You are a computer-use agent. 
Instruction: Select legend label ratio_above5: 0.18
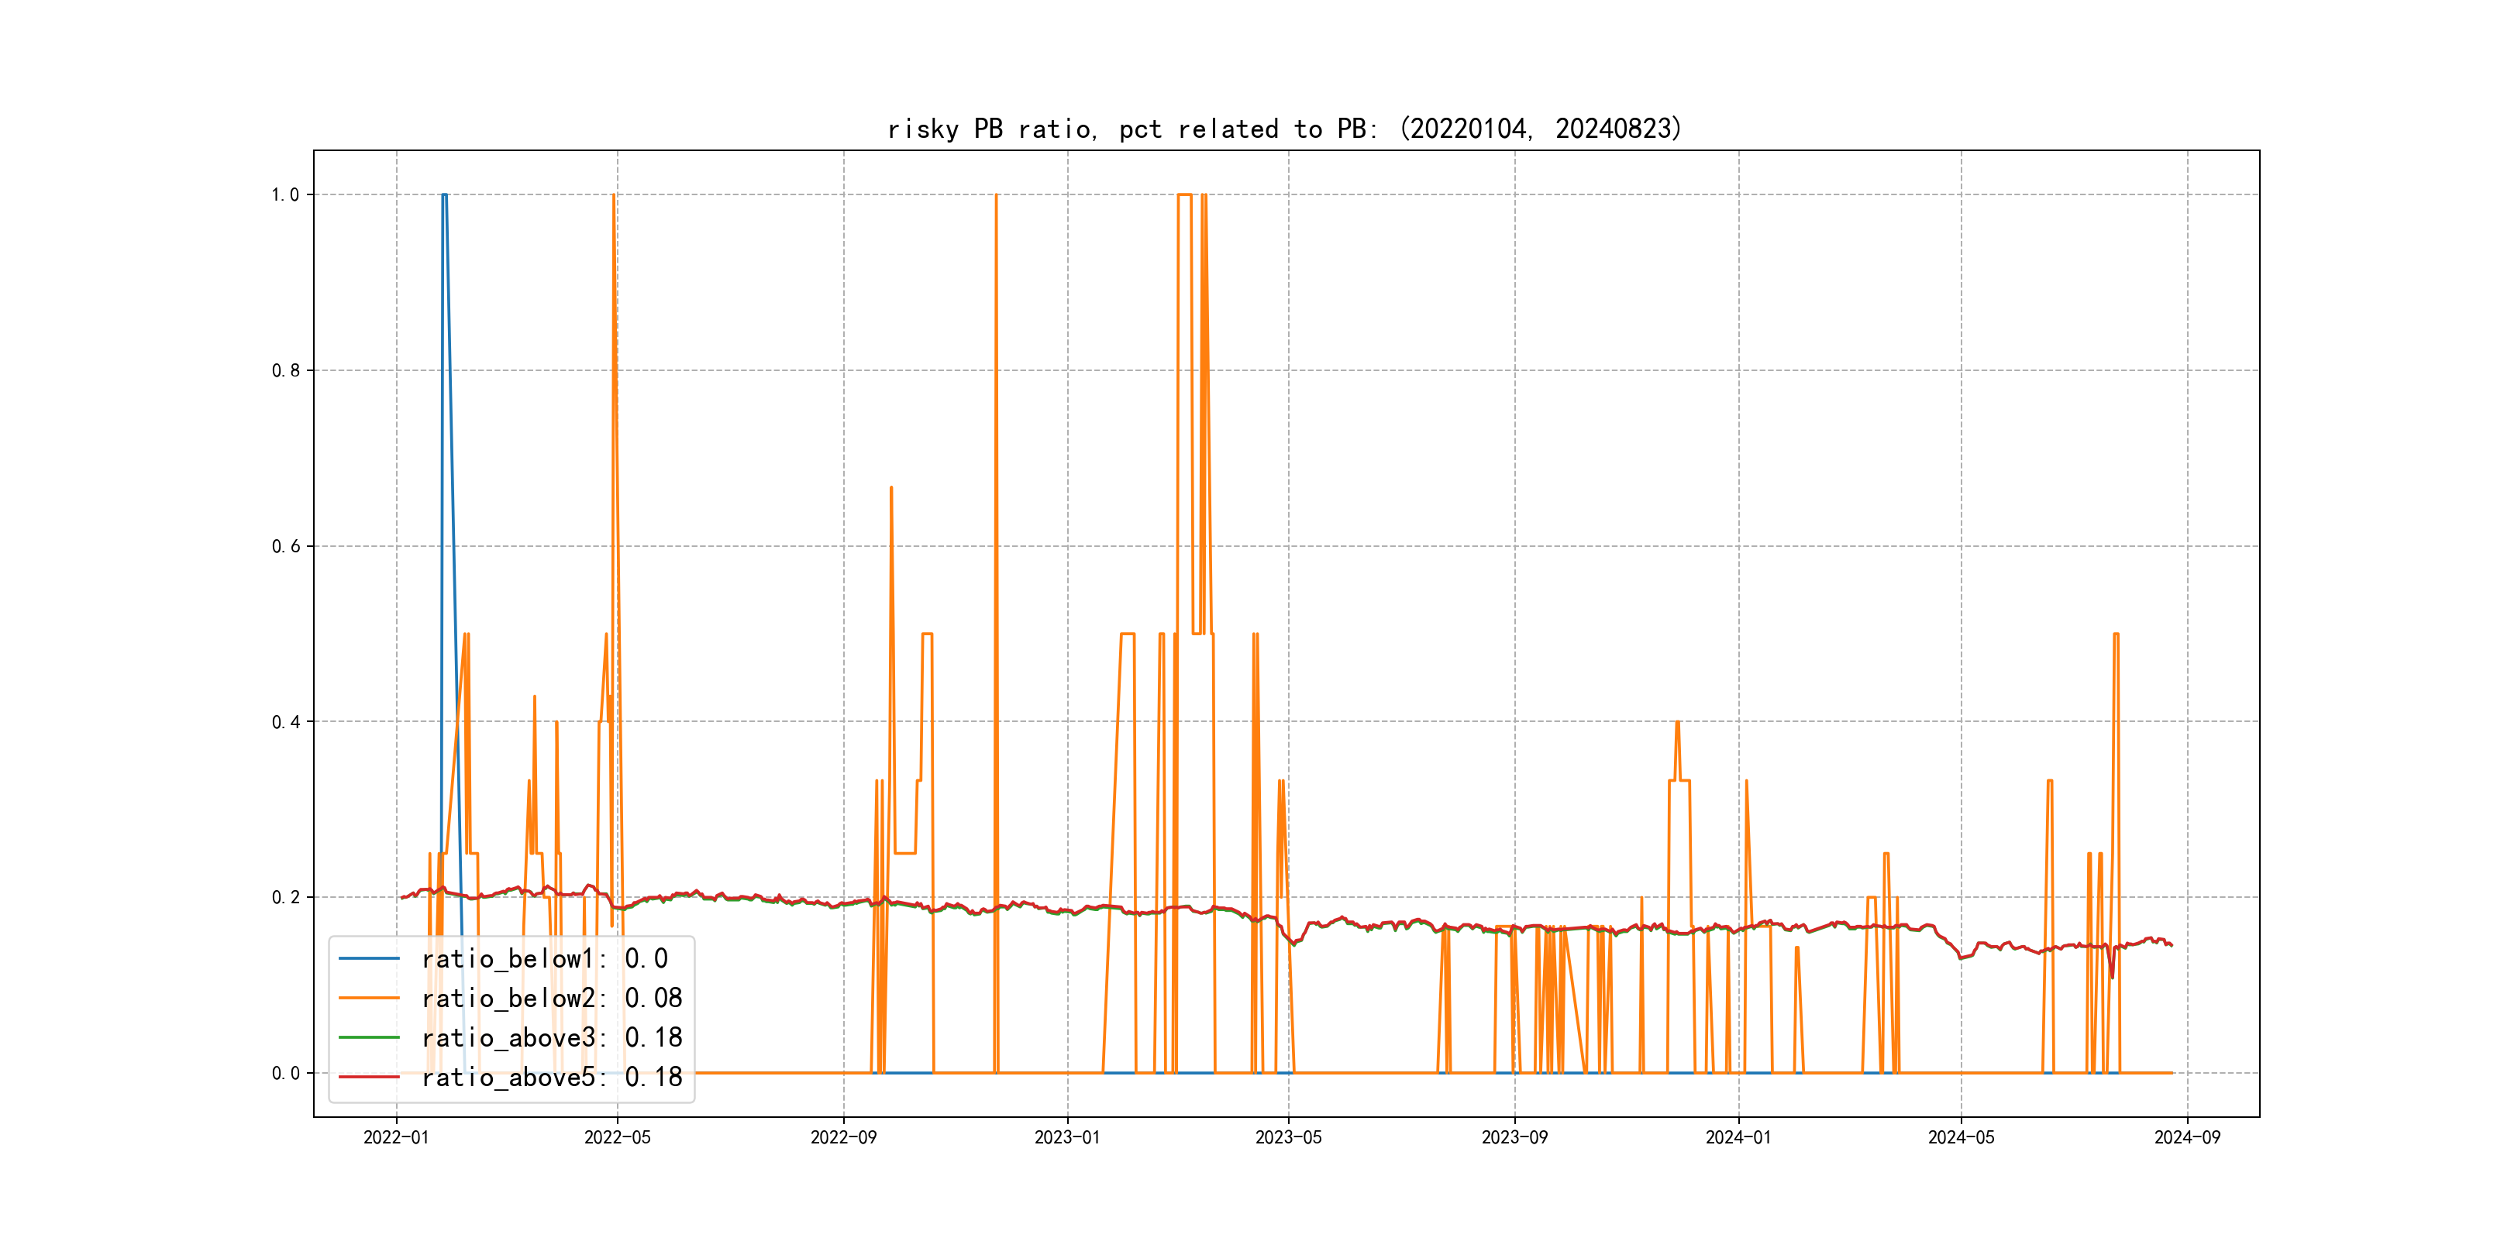[x=552, y=1077]
